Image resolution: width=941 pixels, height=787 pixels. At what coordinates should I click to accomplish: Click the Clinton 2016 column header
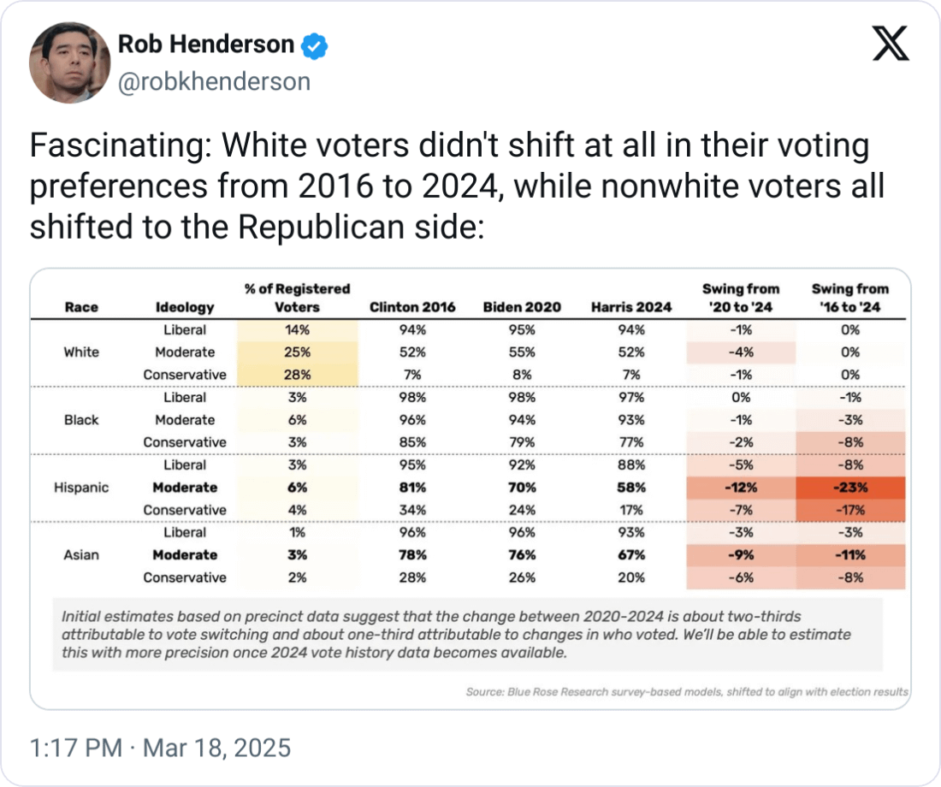412,307
